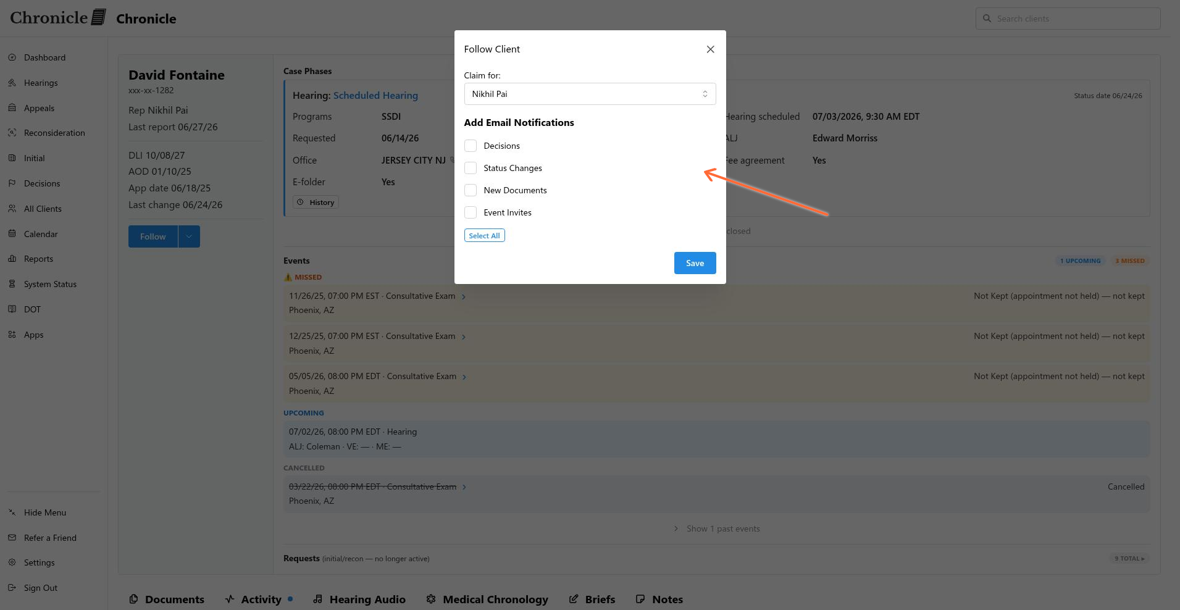This screenshot has height=610, width=1180.
Task: Click the Chronicle logo document icon
Action: tap(99, 17)
